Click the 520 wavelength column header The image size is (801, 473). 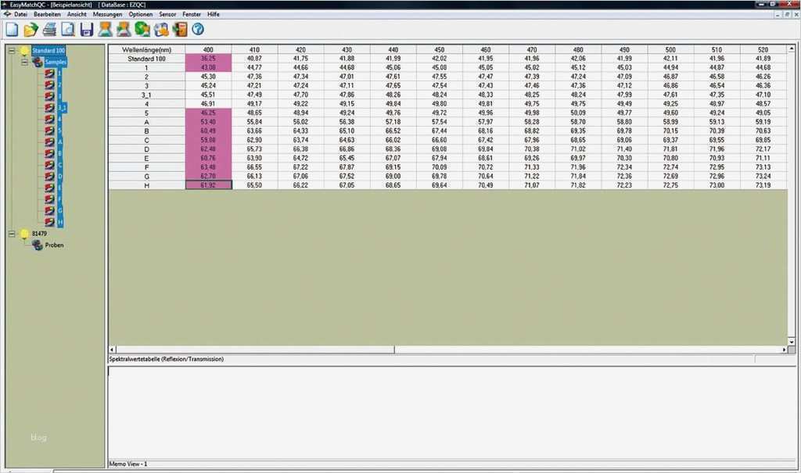(x=763, y=49)
